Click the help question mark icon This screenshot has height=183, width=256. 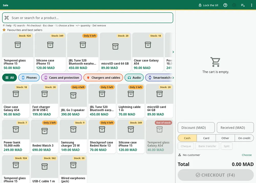coord(225,5)
